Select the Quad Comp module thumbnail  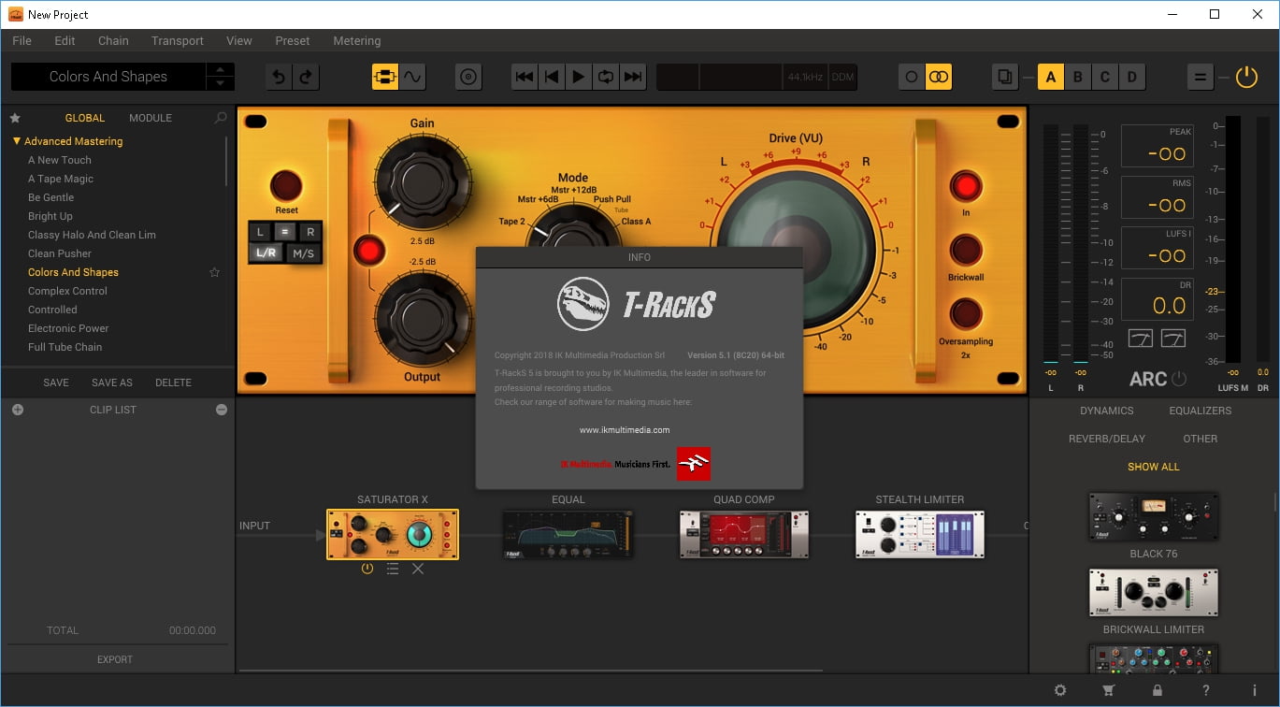tap(744, 534)
